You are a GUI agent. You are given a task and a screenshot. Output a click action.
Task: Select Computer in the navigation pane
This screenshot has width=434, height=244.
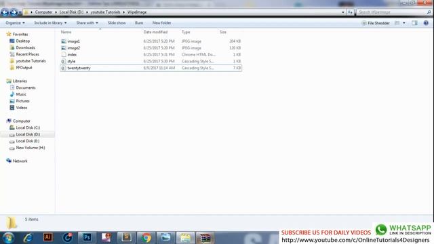21,121
